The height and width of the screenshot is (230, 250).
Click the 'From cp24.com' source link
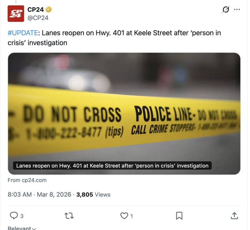(27, 180)
